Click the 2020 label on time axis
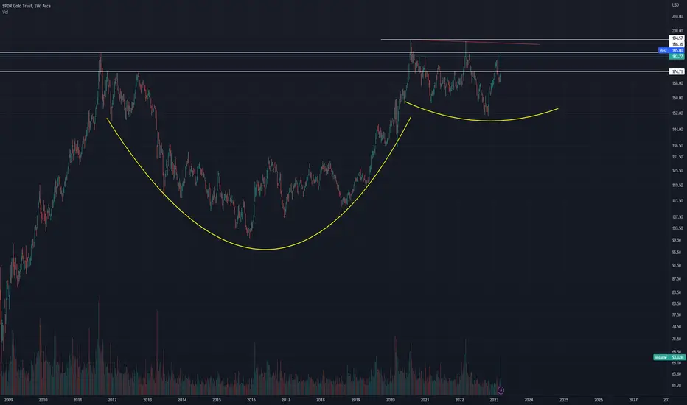The height and width of the screenshot is (405, 687). pos(390,400)
